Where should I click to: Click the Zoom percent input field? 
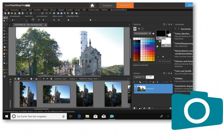tap(27, 20)
